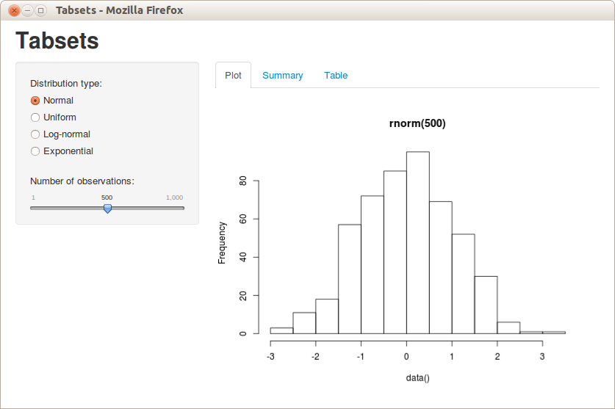Click the rnorm(500) plot title
Screen dimensions: 615x409
pos(417,123)
